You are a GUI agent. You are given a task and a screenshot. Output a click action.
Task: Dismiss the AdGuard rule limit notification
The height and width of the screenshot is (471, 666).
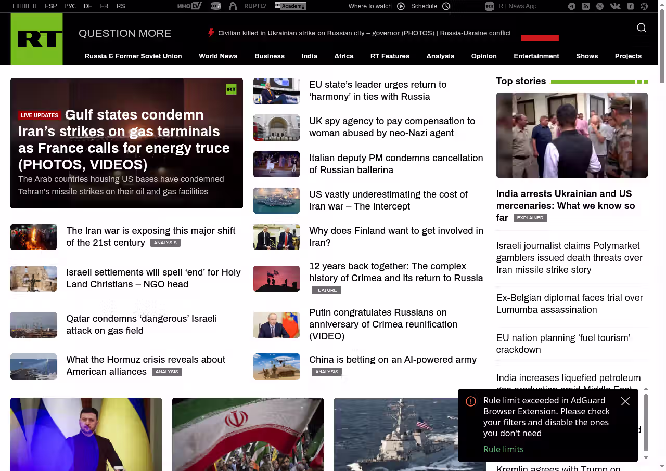coord(625,401)
